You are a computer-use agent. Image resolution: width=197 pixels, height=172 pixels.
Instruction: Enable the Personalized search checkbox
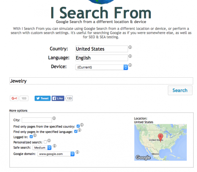(45, 142)
